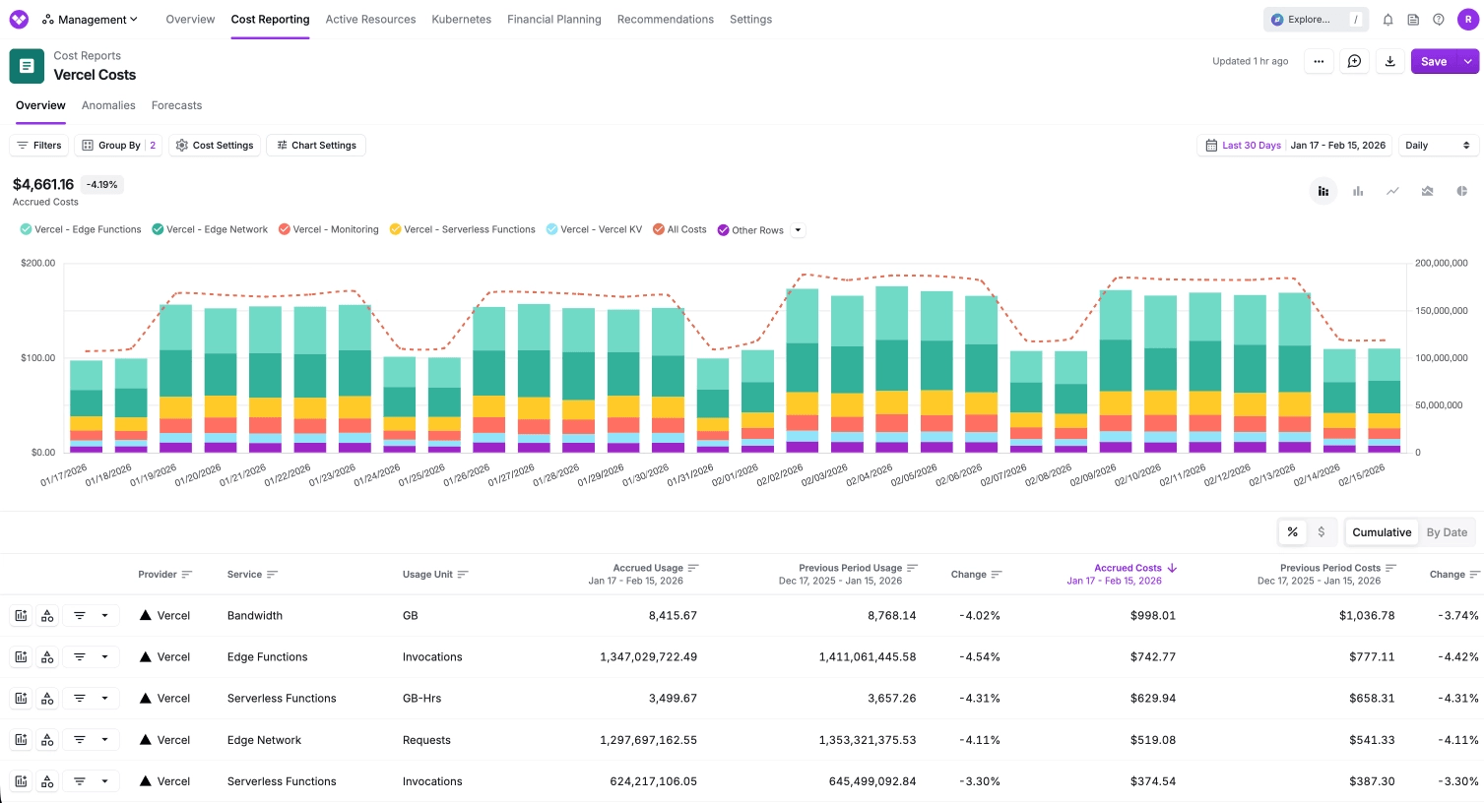1484x803 pixels.
Task: Toggle the Vercel - Serverless Functions legend checkbox
Action: click(395, 229)
